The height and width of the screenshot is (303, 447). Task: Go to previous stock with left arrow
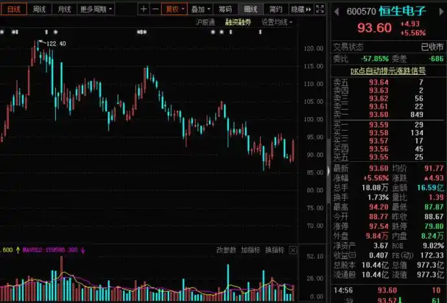click(337, 12)
